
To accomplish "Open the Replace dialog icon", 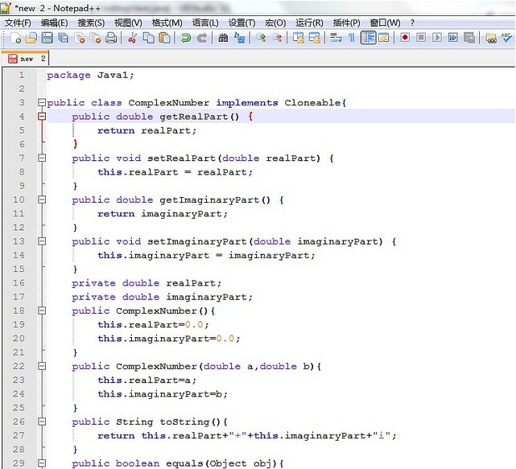I will 239,38.
